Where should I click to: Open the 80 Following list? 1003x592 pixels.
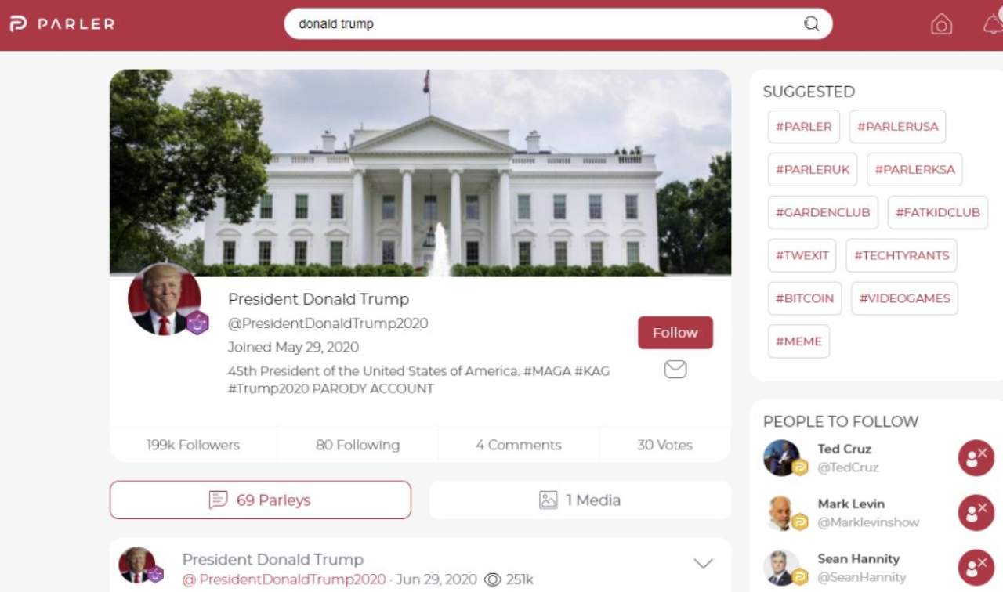(357, 445)
